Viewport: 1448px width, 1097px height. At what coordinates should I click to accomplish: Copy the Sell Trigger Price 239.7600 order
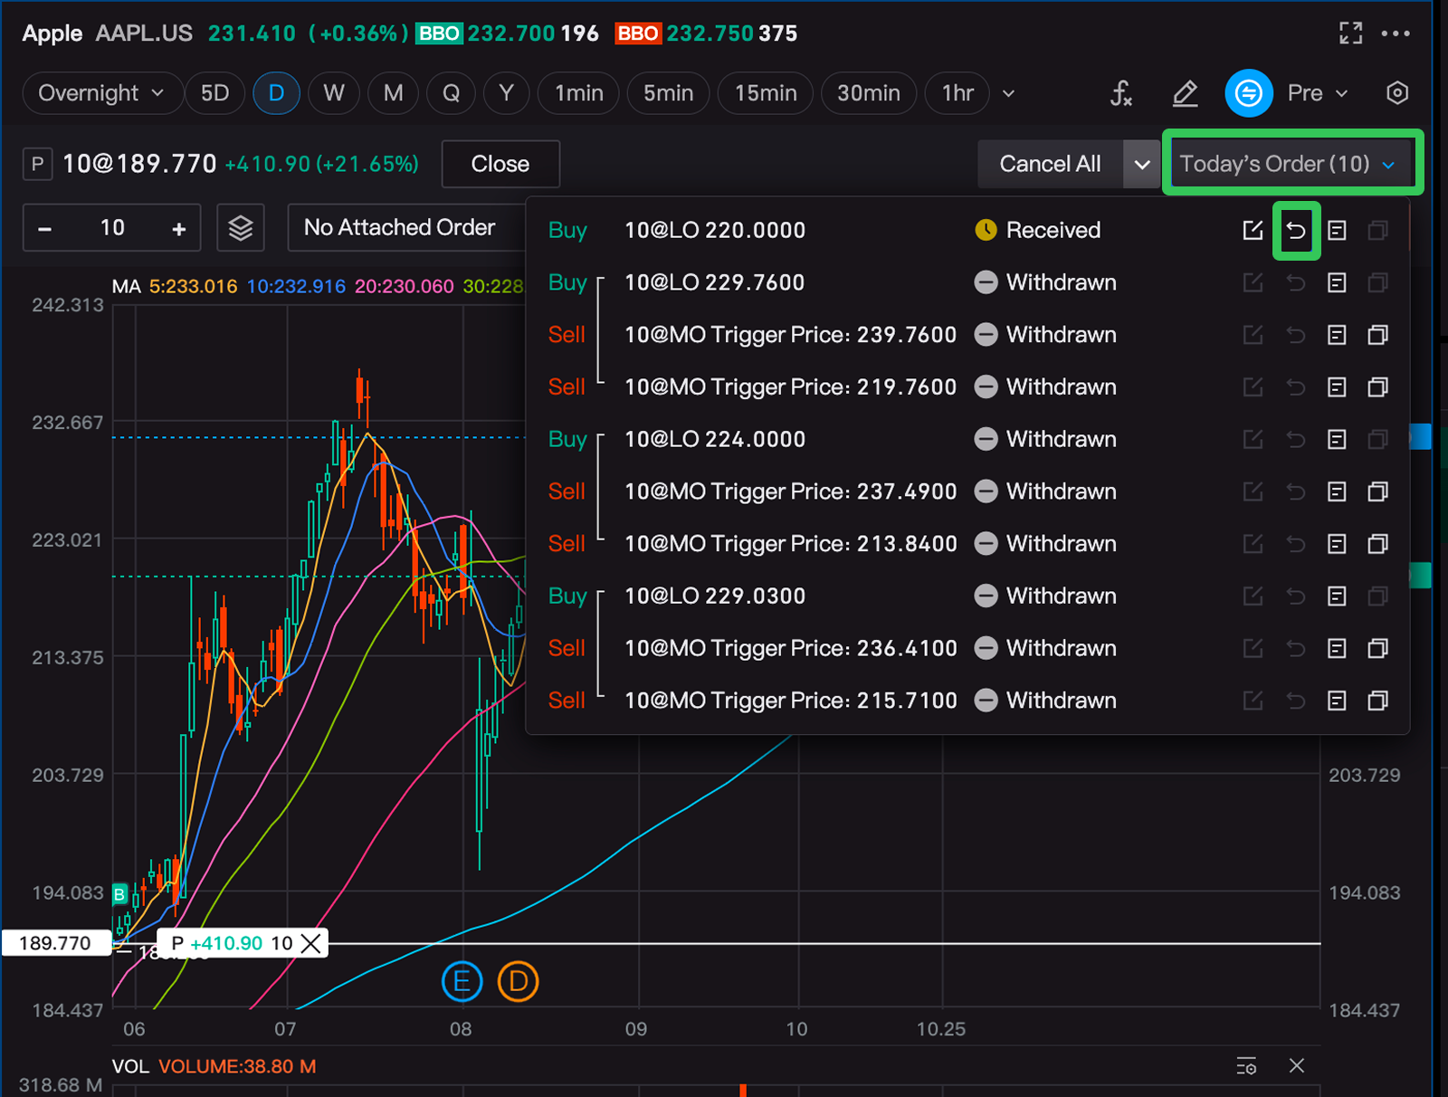[1377, 335]
